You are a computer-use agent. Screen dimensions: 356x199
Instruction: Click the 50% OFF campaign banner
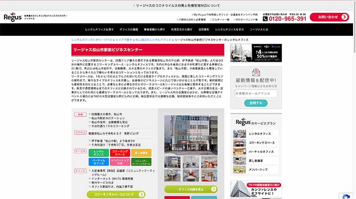click(x=256, y=53)
